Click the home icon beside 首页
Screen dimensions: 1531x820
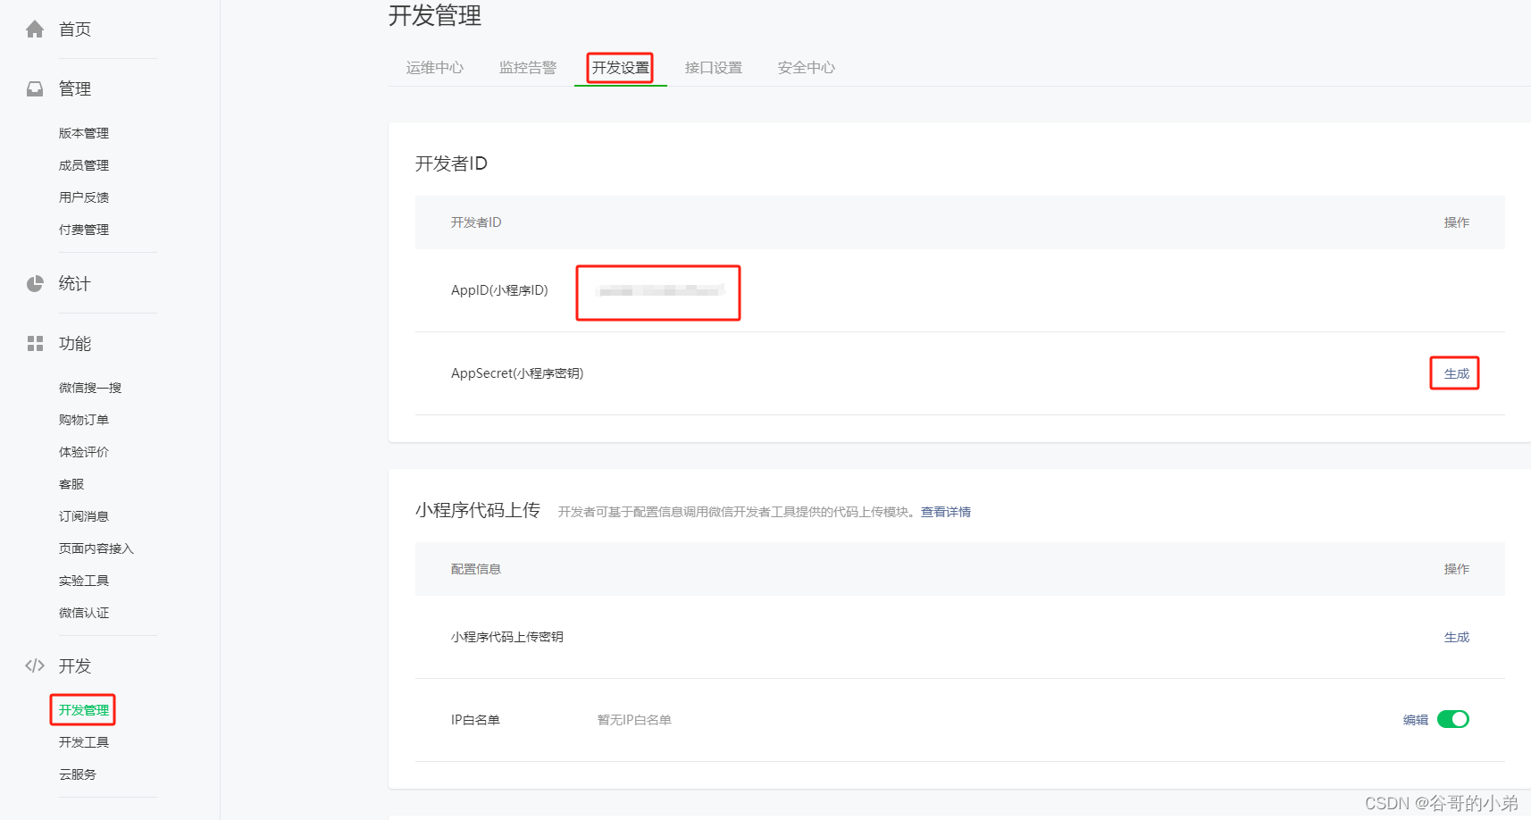(x=35, y=29)
